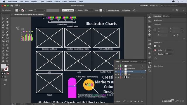Click the Home icon in the app bar
187x105 pixels.
coord(12,6)
